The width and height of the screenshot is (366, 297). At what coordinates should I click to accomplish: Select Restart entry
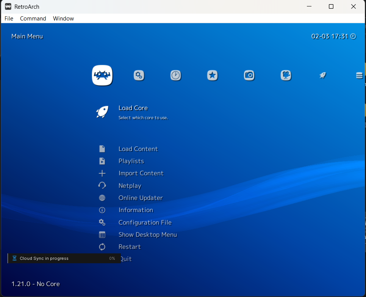click(x=130, y=247)
